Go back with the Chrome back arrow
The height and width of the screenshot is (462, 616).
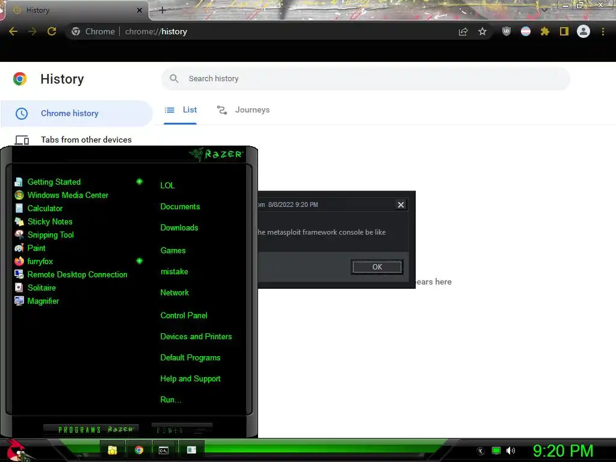[x=13, y=31]
